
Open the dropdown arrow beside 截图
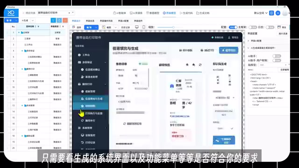point(115,27)
